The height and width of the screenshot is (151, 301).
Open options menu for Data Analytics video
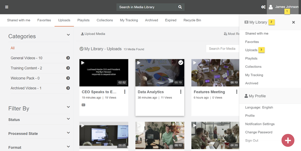[x=181, y=92]
